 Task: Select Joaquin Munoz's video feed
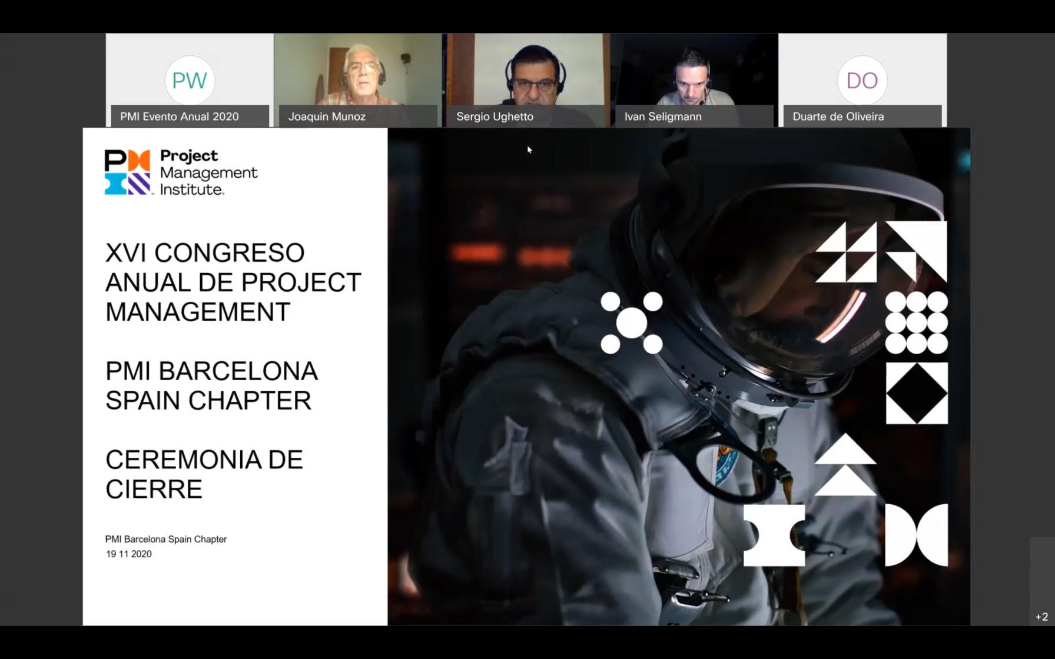pos(357,71)
